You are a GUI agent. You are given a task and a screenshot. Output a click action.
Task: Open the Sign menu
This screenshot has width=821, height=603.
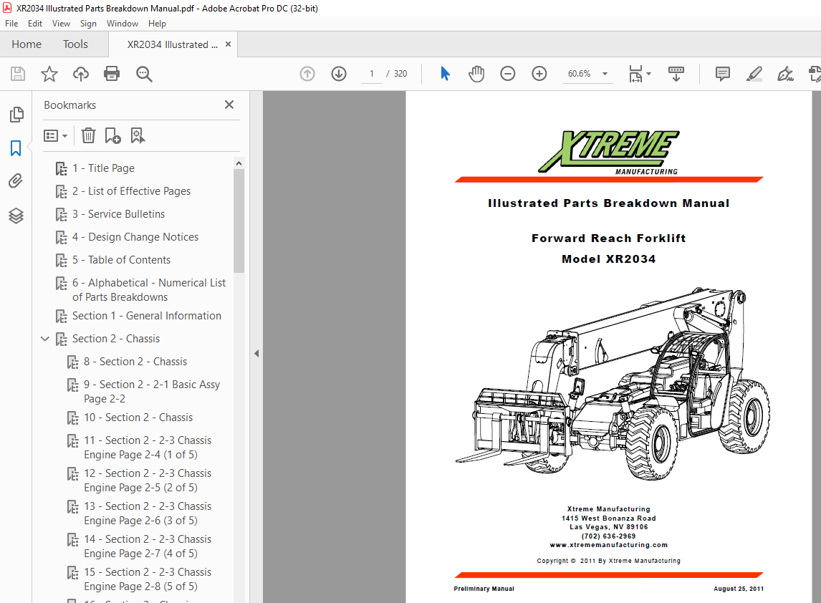(89, 24)
